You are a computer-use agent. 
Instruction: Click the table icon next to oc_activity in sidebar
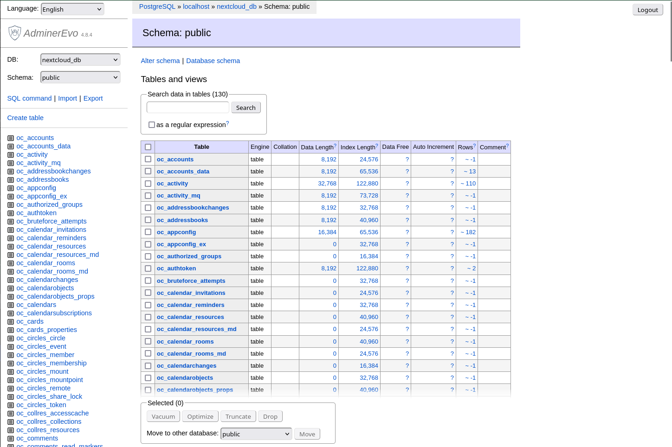tap(11, 155)
